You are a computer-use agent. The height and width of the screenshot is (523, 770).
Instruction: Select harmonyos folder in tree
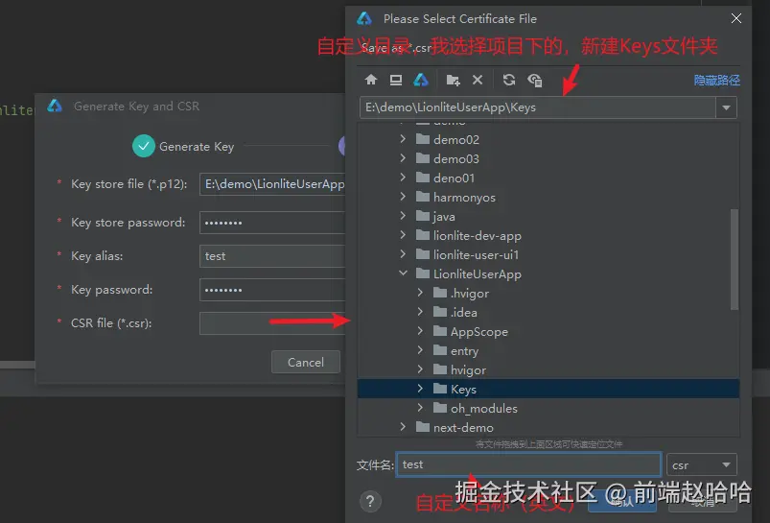coord(548,197)
